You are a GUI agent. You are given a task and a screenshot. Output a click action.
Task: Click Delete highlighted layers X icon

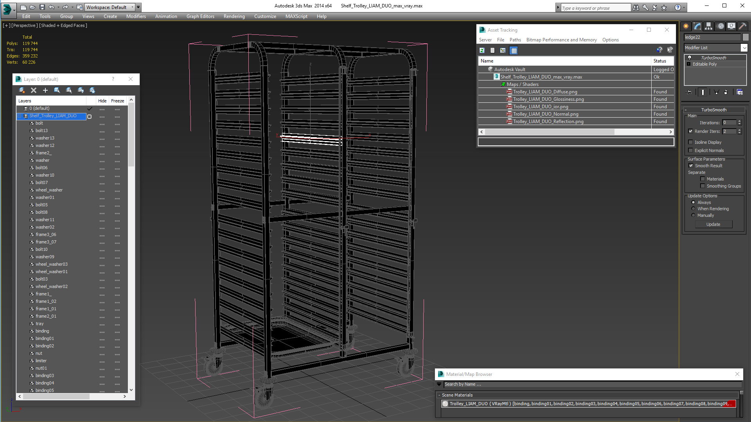34,90
